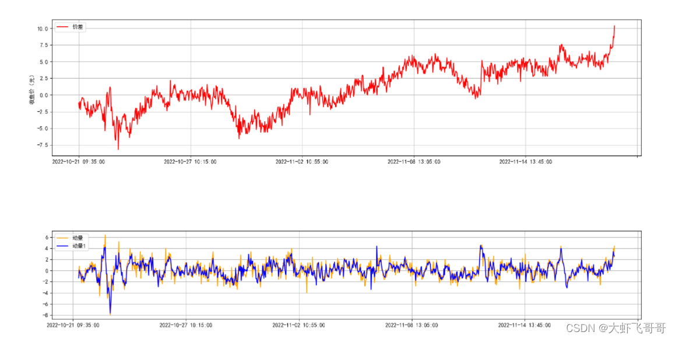The image size is (675, 339).
Task: Click the 动量1 legend label
Action: 79,246
